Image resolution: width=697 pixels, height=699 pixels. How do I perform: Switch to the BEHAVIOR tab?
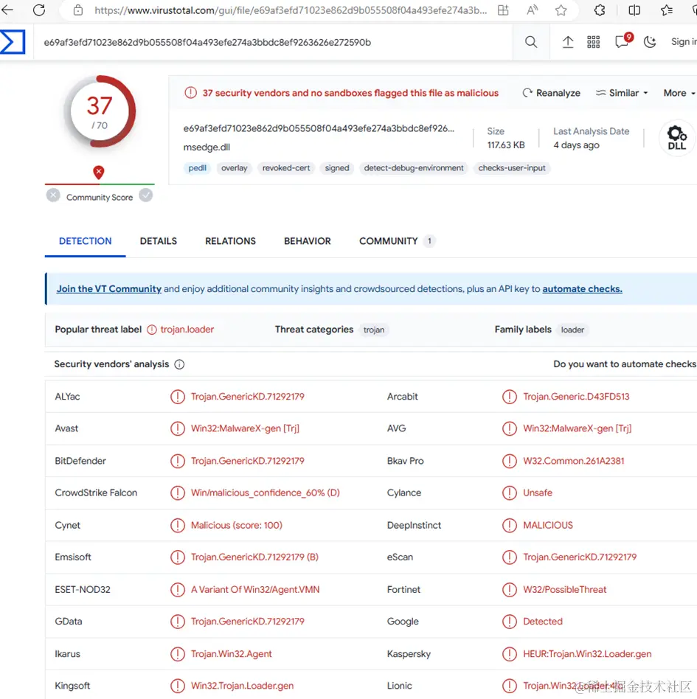[x=308, y=241]
